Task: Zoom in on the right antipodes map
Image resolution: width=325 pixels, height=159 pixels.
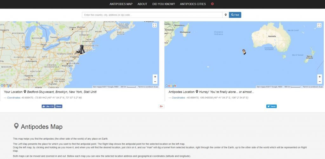Action: click(319, 77)
